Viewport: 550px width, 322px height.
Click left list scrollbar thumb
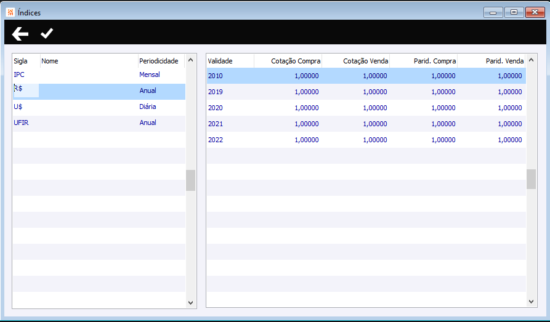click(190, 180)
